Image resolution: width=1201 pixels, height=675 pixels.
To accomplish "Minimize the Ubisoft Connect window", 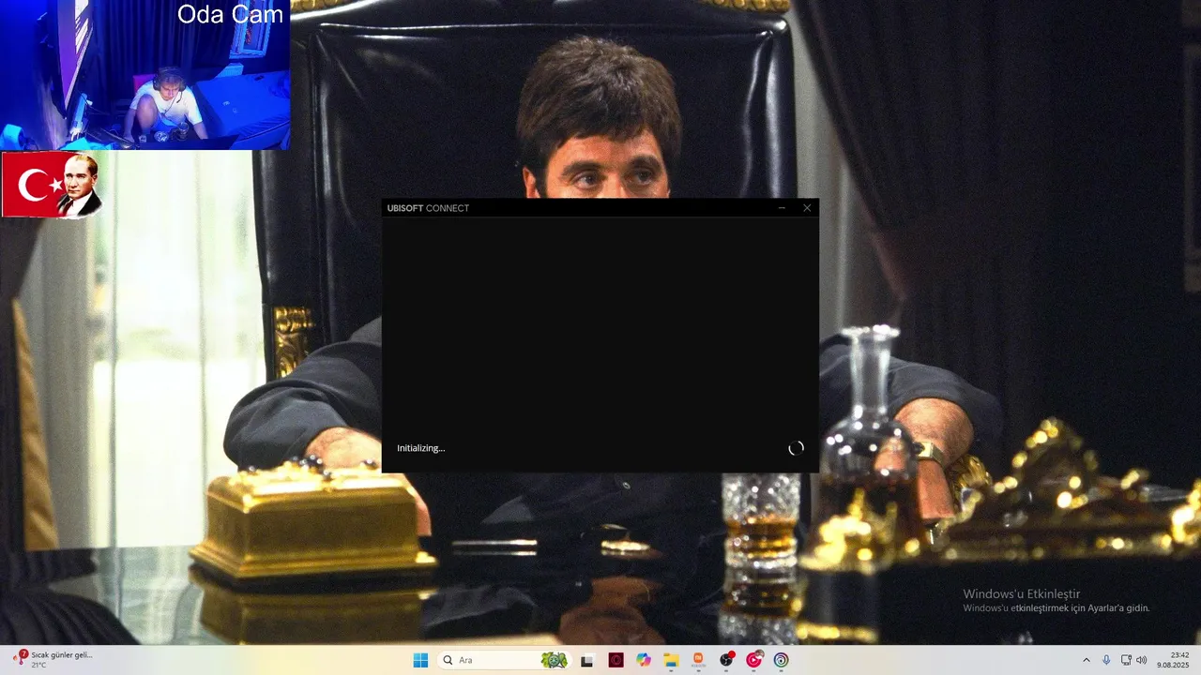I will tap(782, 208).
